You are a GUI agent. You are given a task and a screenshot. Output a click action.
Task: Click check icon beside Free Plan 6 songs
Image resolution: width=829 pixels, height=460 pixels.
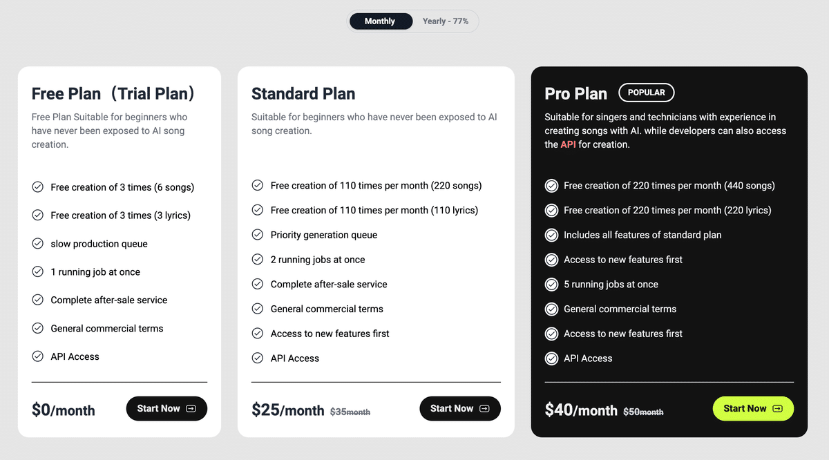38,187
